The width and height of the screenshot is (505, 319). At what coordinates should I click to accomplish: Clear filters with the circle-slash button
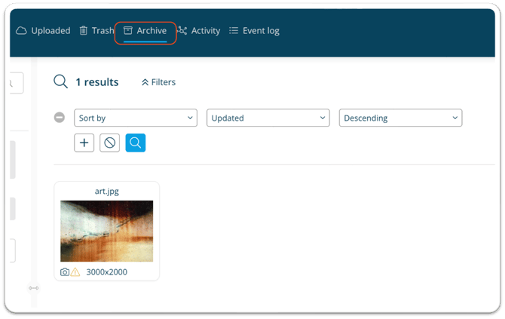pos(110,143)
